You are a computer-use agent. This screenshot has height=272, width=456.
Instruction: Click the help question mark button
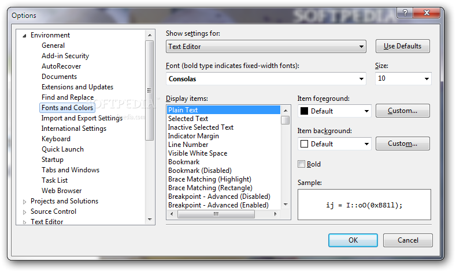coord(405,13)
